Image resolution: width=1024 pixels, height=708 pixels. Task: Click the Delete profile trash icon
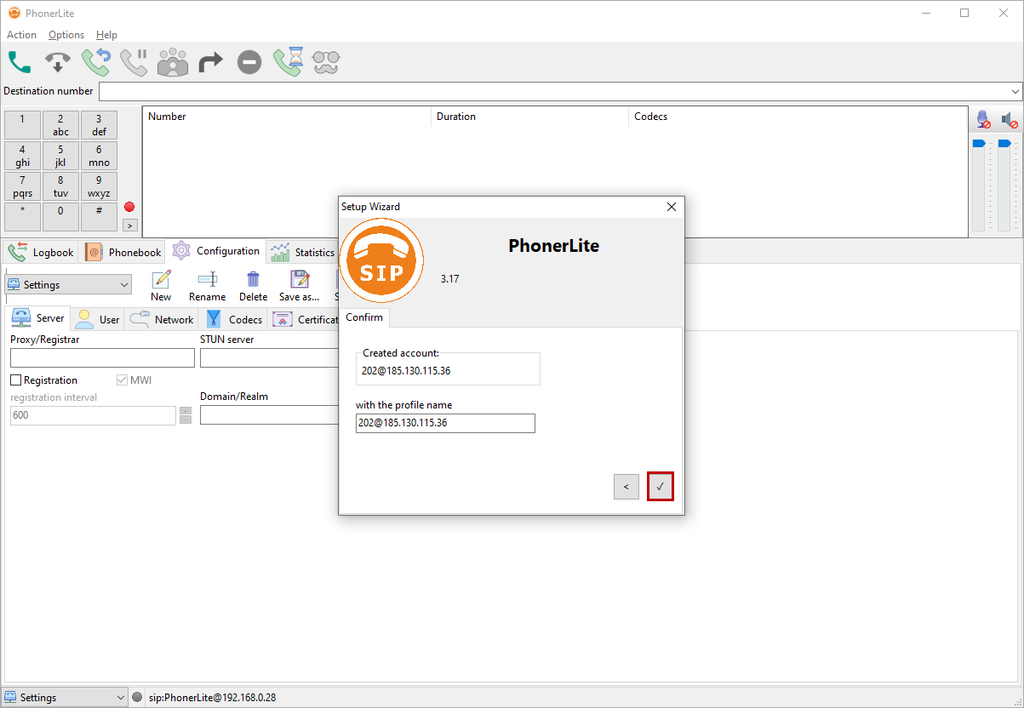(253, 286)
